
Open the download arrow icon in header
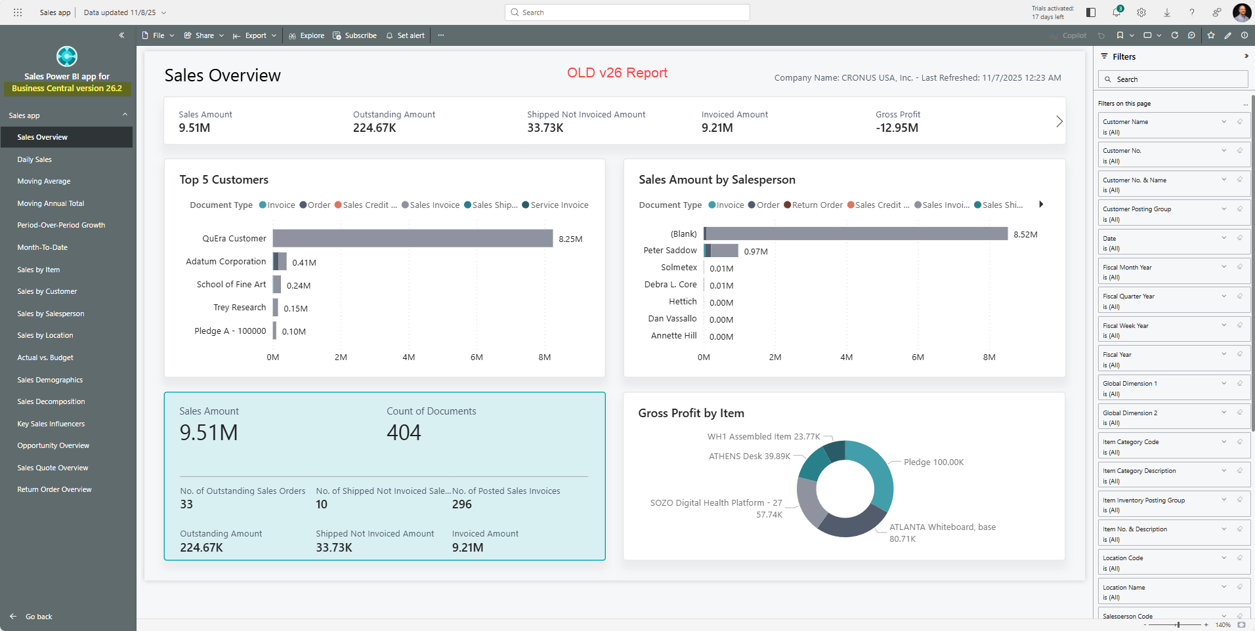click(x=1166, y=12)
